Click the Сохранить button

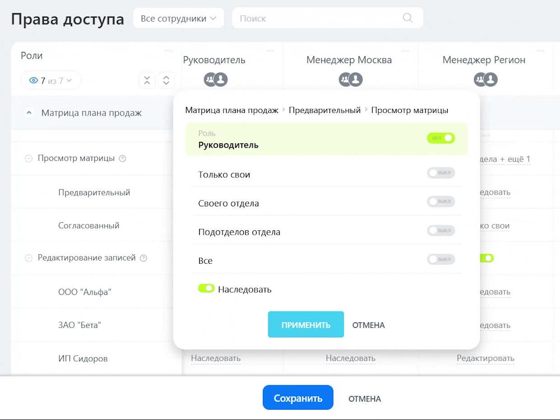pos(298,398)
